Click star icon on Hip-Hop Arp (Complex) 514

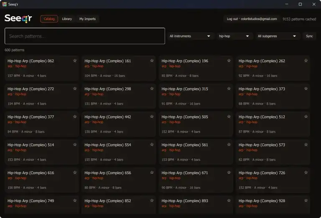coord(75,145)
